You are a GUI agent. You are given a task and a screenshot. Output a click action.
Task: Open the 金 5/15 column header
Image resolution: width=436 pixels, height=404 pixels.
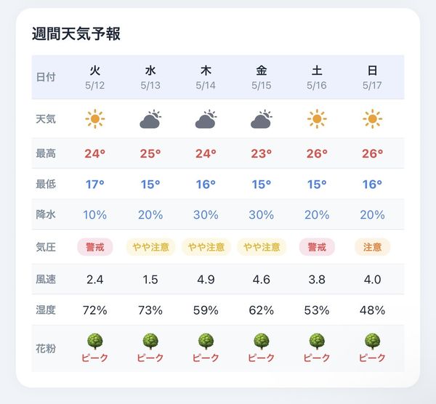pos(262,78)
